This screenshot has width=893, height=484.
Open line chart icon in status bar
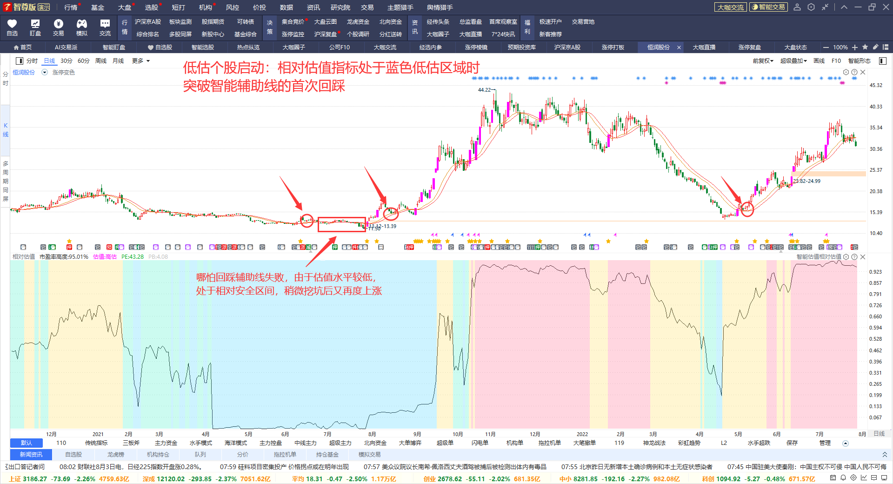(864, 477)
